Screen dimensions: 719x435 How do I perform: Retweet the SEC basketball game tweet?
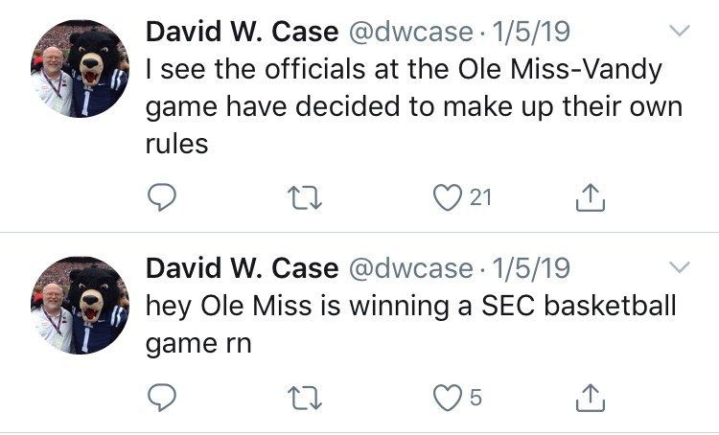tap(305, 398)
